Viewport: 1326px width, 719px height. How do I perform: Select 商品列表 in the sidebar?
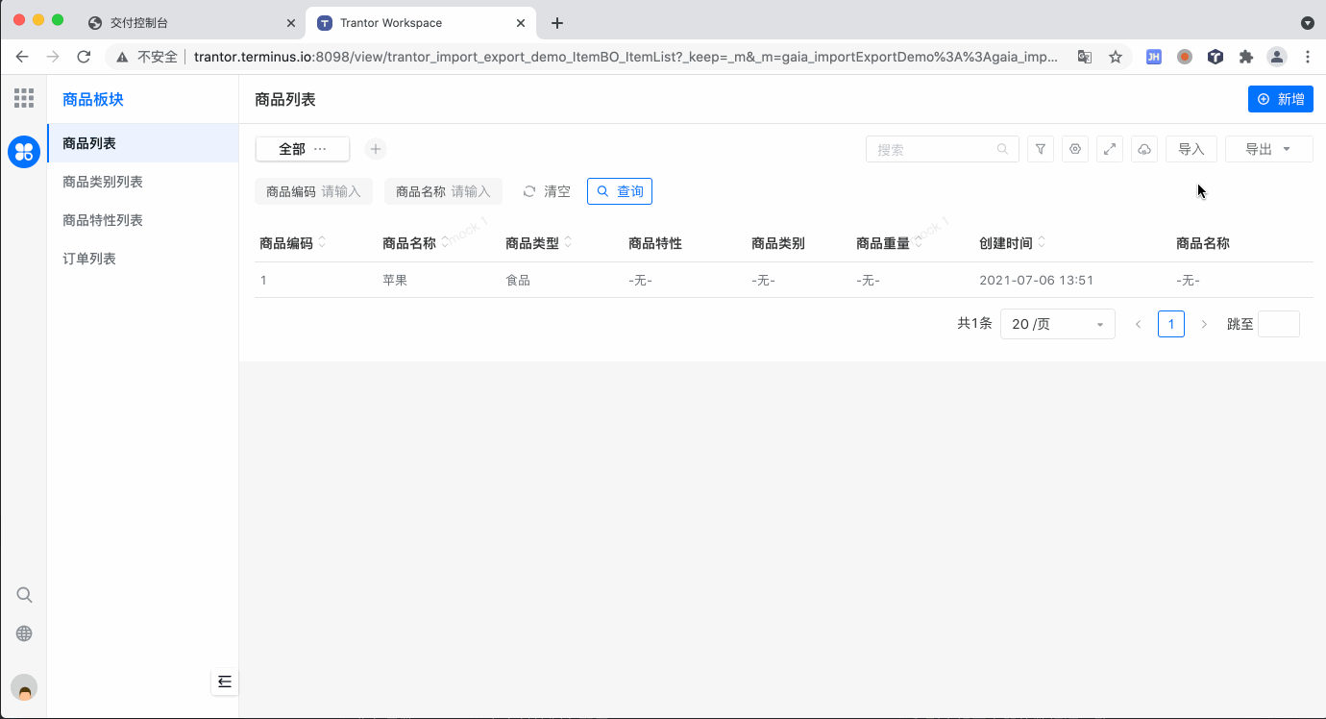142,143
